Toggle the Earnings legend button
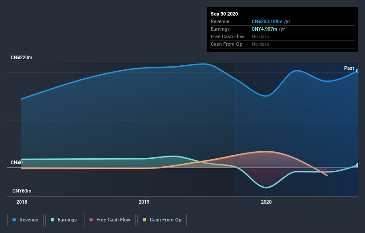 pyautogui.click(x=64, y=220)
